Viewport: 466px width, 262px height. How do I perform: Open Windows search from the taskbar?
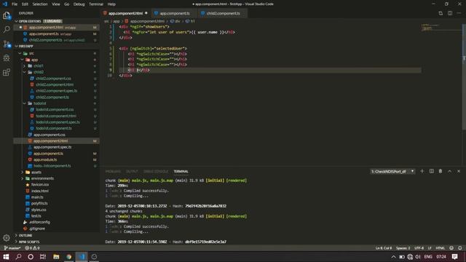point(18,257)
